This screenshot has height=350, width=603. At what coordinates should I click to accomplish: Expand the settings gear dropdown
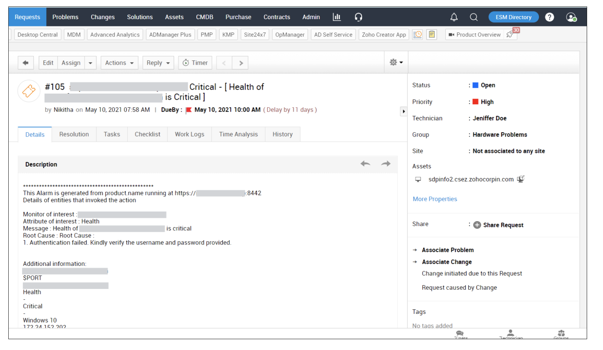396,62
